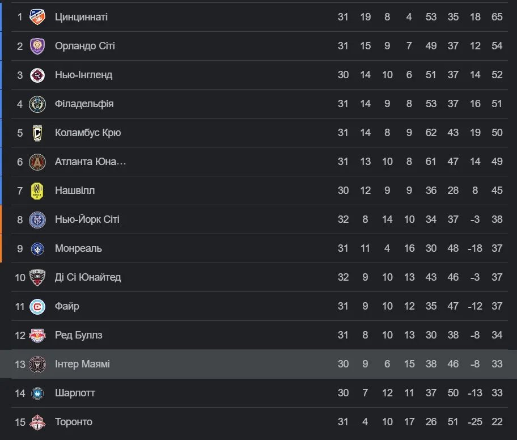Image resolution: width=517 pixels, height=440 pixels.
Task: Select the Inter Miami pink crest
Action: 37,364
